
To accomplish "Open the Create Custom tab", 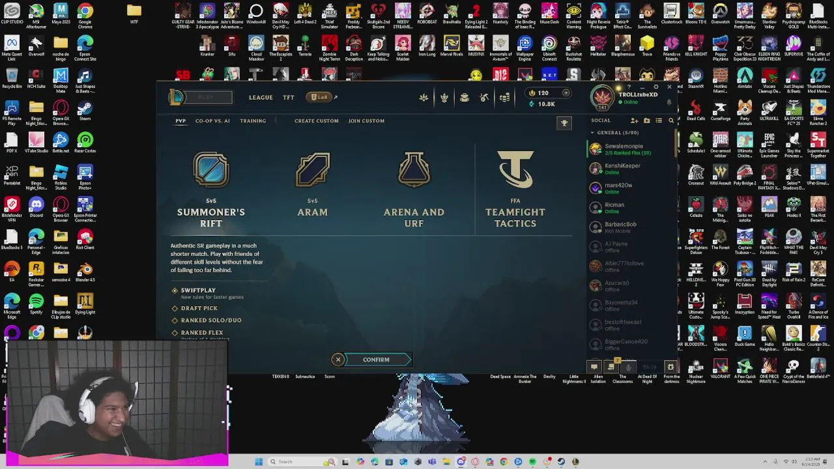I will pyautogui.click(x=317, y=121).
